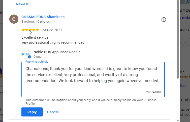Open CHAMALEONS Altamirano's reviewer profile
Screen dimensions: 190x122
(43, 17)
